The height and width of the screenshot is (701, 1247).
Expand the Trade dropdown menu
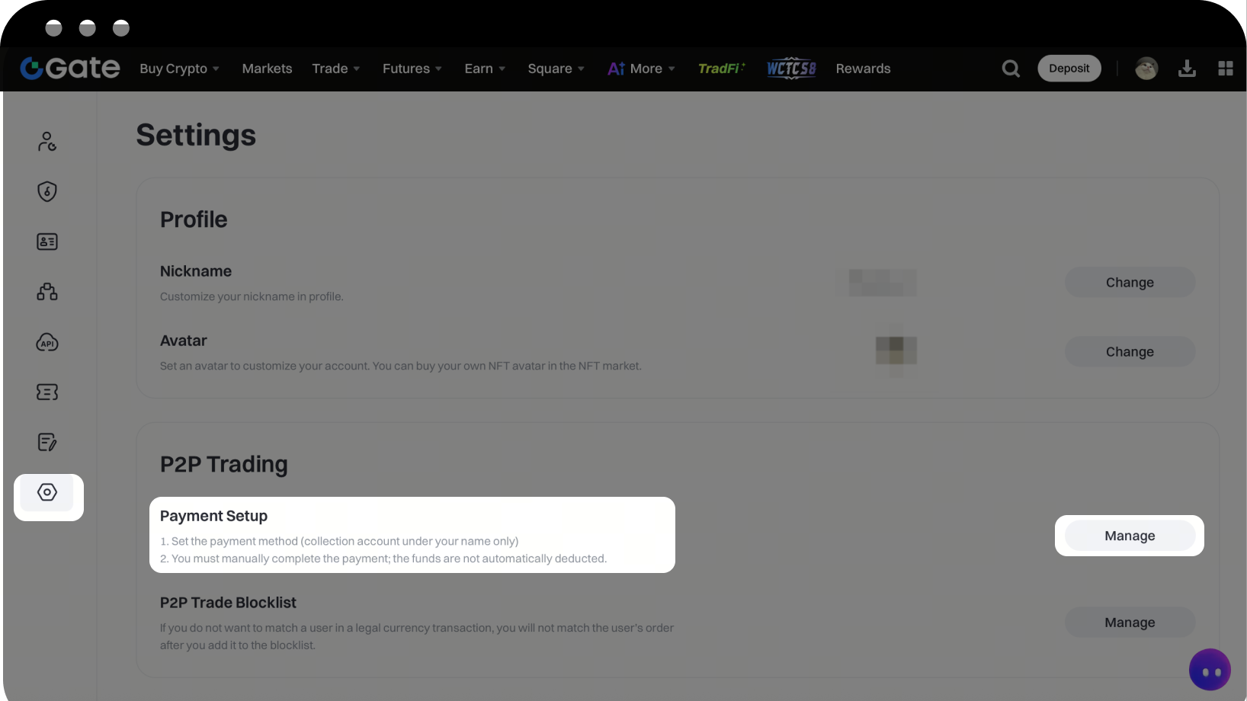335,69
